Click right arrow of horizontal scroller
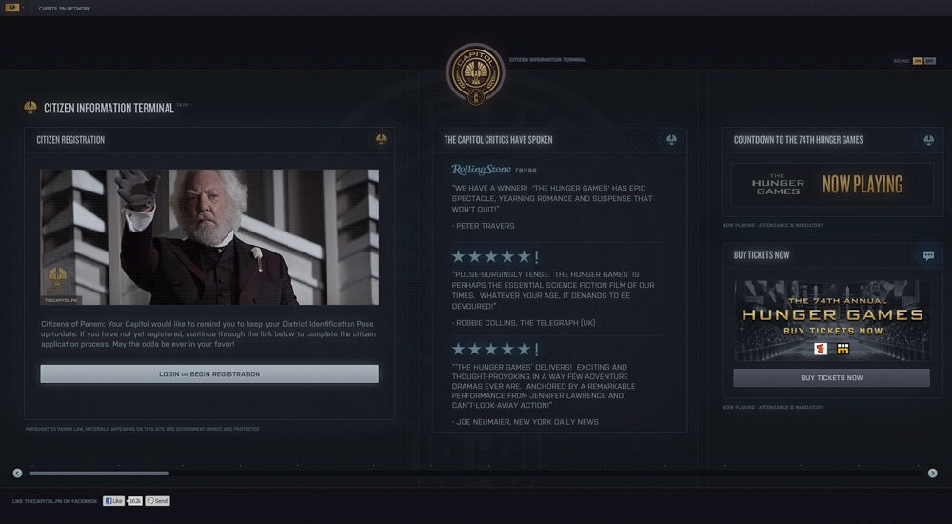This screenshot has width=952, height=524. tap(933, 473)
